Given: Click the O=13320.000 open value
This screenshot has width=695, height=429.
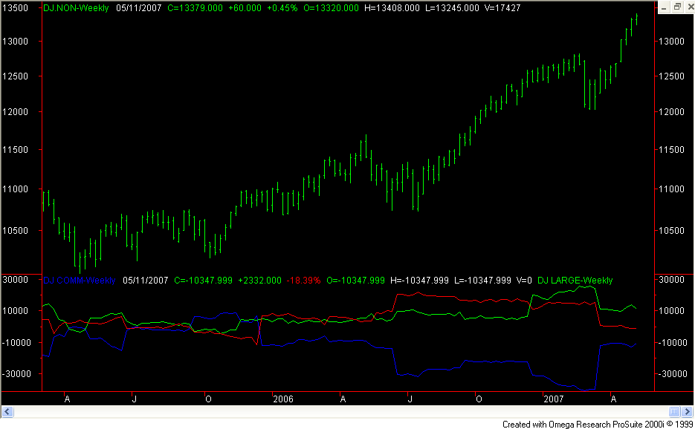Looking at the screenshot, I should tap(331, 8).
